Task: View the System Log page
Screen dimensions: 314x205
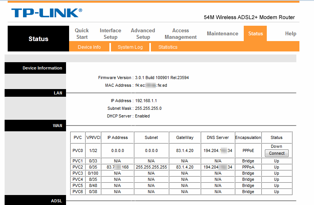Action: click(x=130, y=47)
